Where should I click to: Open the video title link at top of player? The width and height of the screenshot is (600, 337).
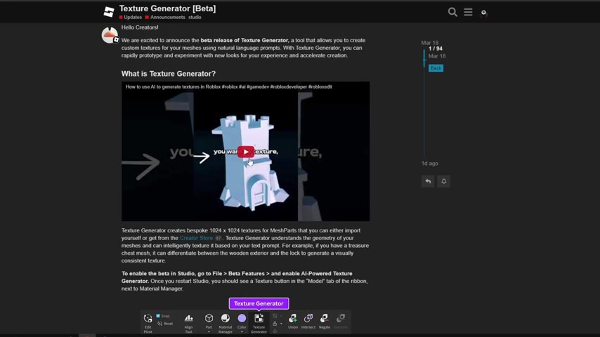tap(228, 87)
